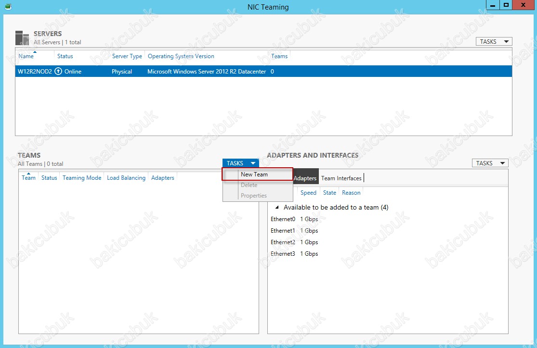Sort adapters by the Reason column
The height and width of the screenshot is (348, 537).
point(351,193)
